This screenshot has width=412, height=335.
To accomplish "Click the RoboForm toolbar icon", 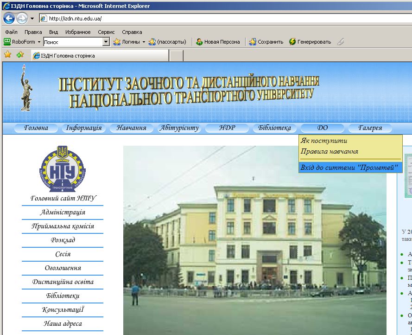I will [x=7, y=42].
